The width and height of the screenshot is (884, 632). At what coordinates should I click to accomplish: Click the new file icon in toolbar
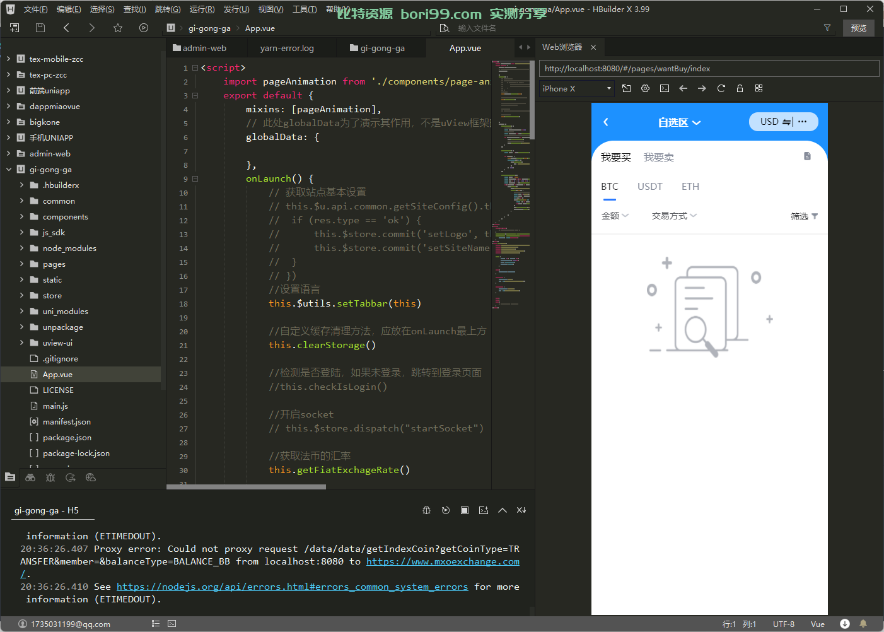15,28
